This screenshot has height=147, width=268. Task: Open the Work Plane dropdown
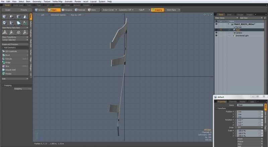coord(173,10)
